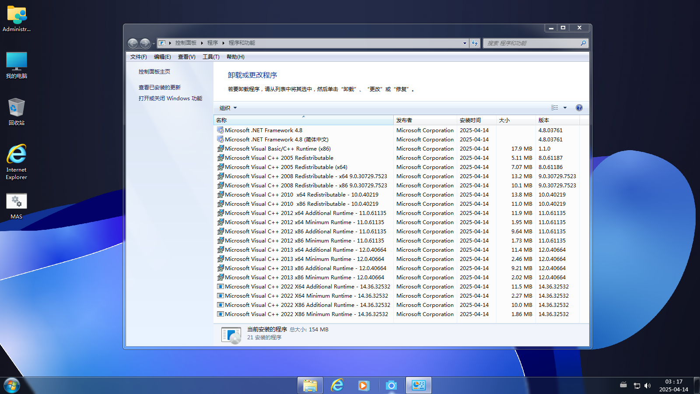Go to 控制面板主页 link
700x394 pixels.
(154, 72)
